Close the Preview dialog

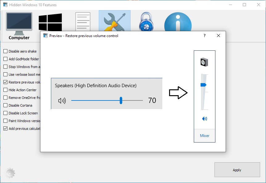218,36
